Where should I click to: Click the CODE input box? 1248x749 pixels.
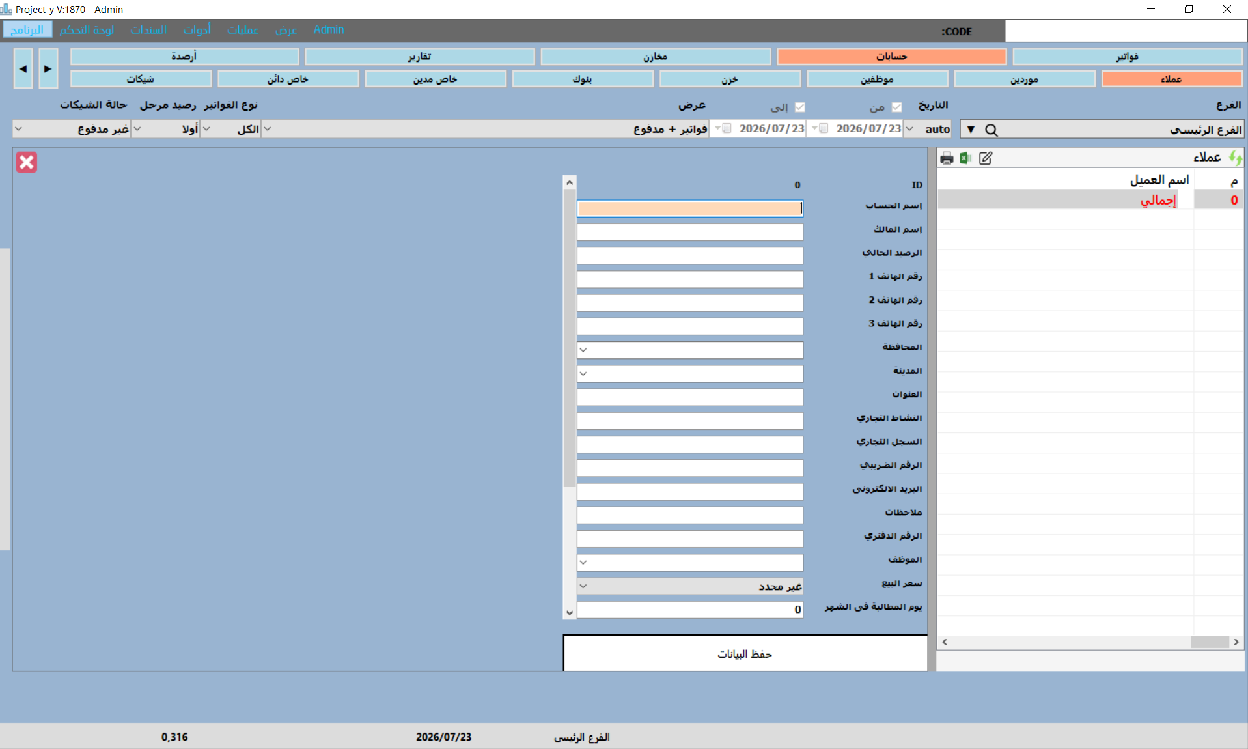[1126, 31]
